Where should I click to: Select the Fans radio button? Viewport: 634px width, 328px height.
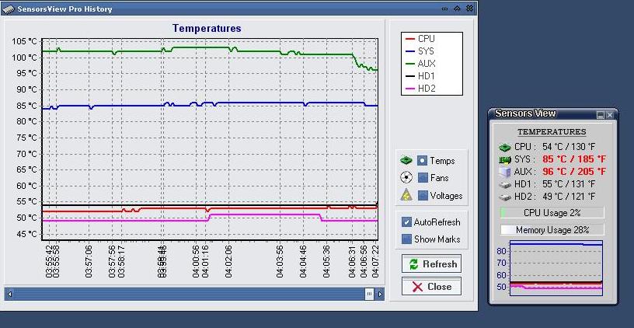click(423, 177)
